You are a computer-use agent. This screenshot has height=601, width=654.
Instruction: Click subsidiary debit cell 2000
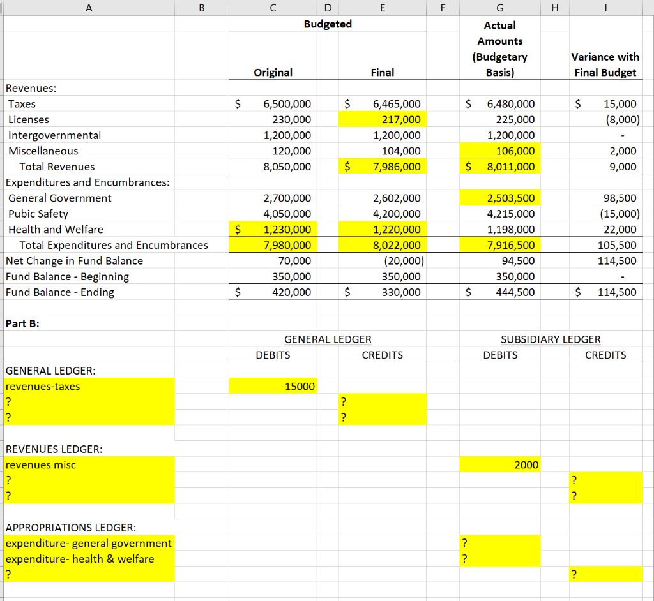click(500, 464)
